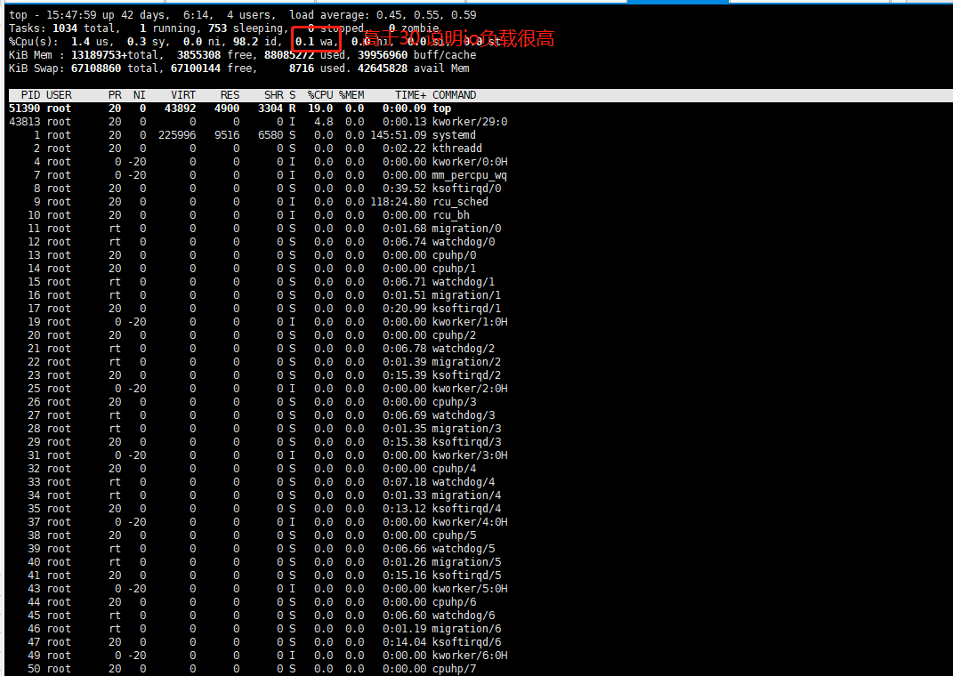This screenshot has width=953, height=676.
Task: Click the 0:13.12 time for ksoftirqd/4
Action: pyautogui.click(x=405, y=510)
